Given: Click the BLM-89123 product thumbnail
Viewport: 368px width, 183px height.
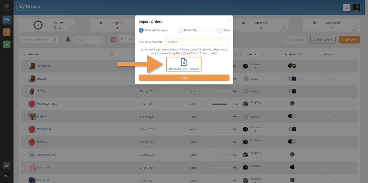Looking at the screenshot, I should pyautogui.click(x=32, y=180).
